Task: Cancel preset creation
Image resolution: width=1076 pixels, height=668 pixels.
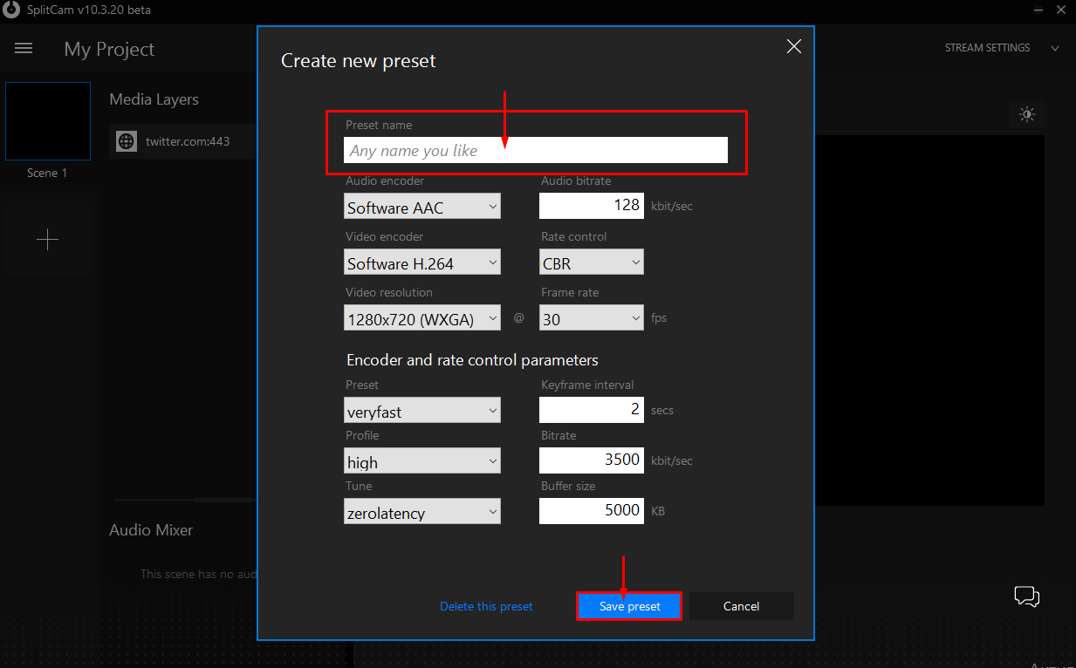Action: click(x=741, y=605)
